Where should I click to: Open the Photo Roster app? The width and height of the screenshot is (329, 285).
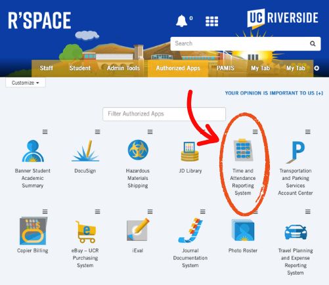pyautogui.click(x=243, y=230)
